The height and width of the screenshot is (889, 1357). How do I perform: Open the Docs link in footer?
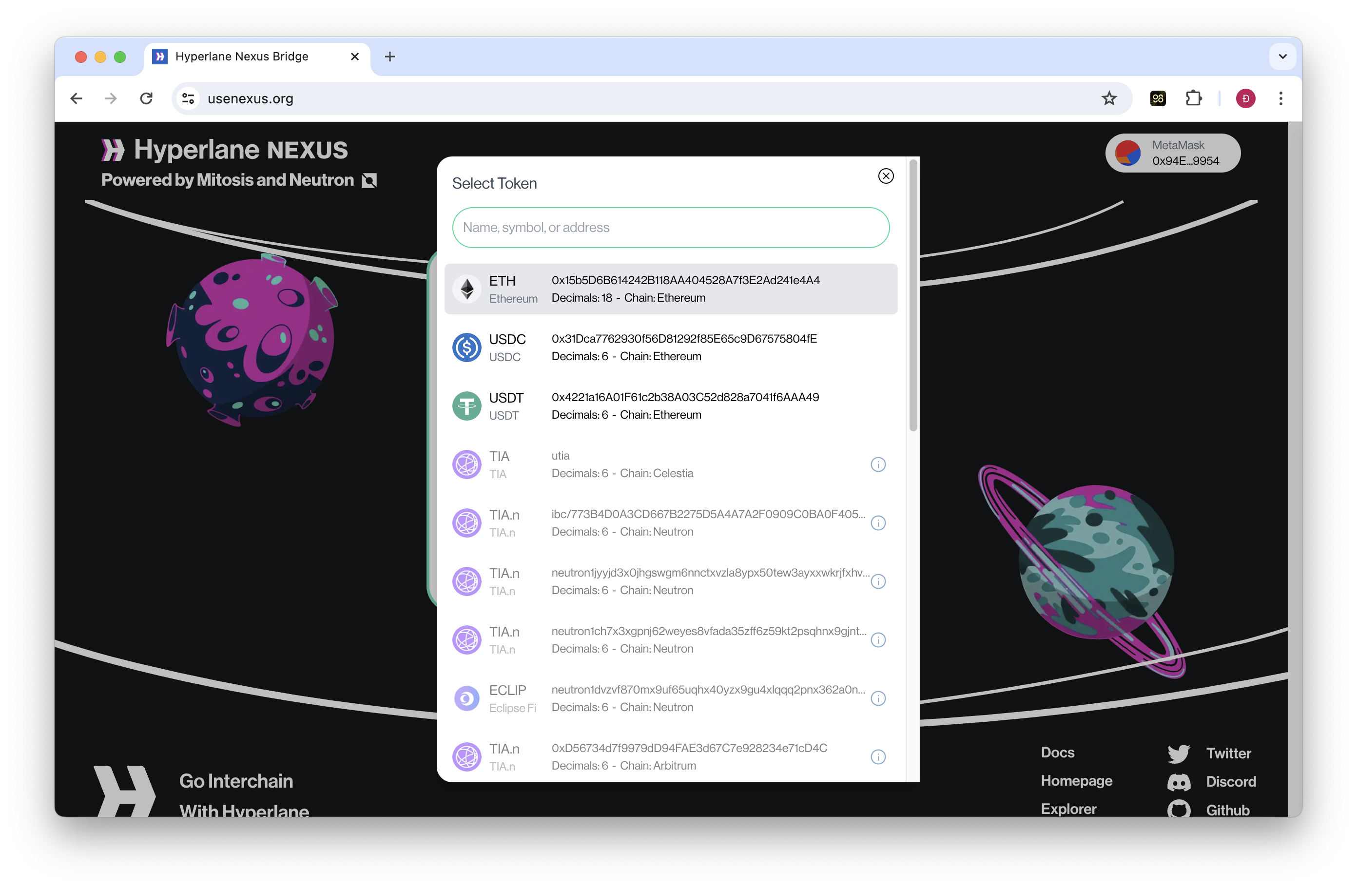pos(1057,752)
